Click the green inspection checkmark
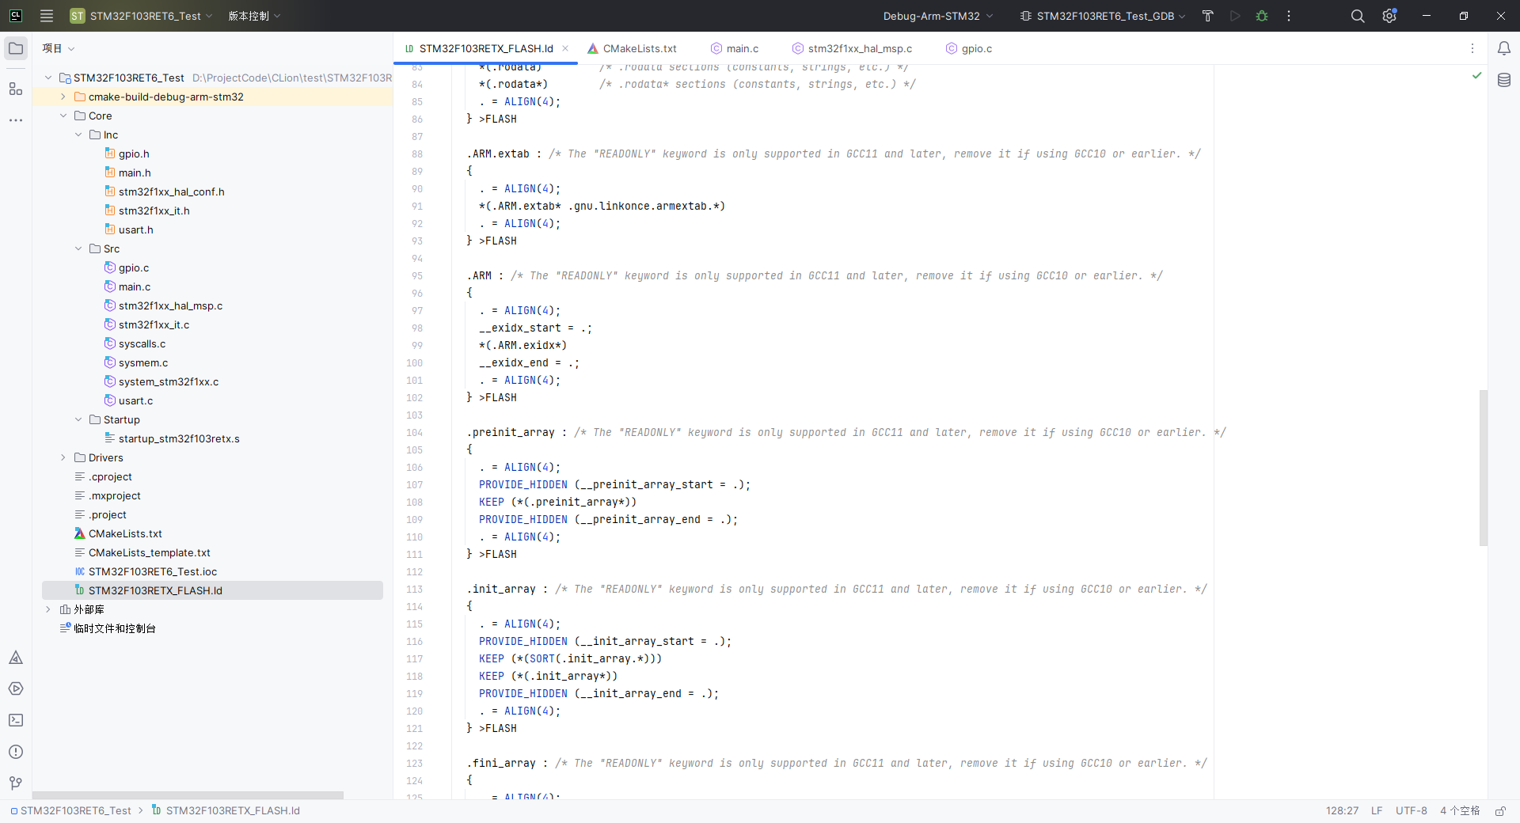This screenshot has height=823, width=1520. click(1476, 75)
